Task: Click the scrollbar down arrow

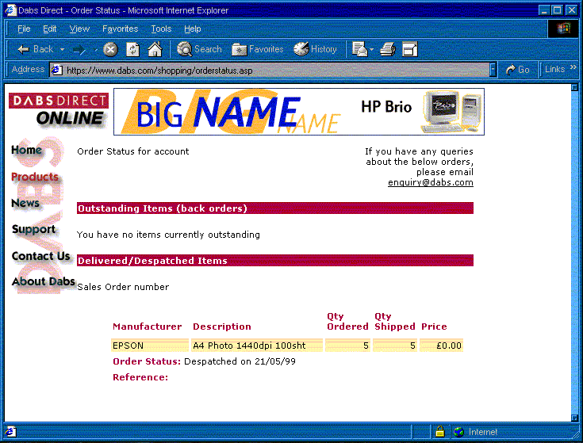Action: click(574, 418)
